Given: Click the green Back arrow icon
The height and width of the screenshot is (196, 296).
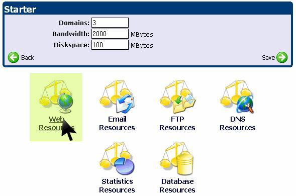Looking at the screenshot, I should (x=14, y=57).
